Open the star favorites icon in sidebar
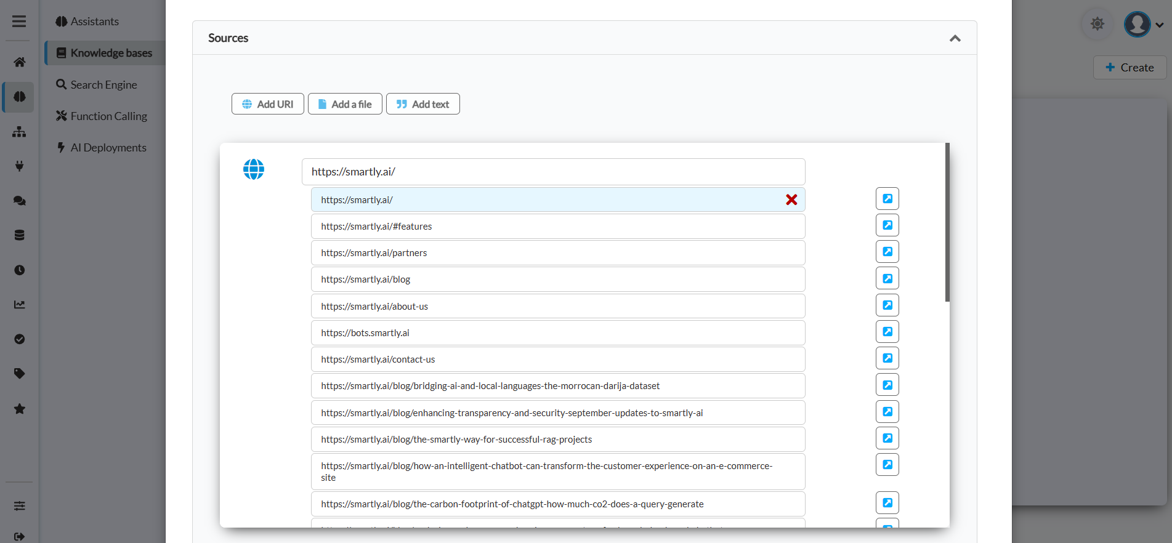This screenshot has height=543, width=1172. [19, 409]
